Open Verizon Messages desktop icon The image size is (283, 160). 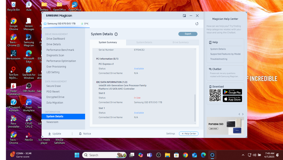29,24
